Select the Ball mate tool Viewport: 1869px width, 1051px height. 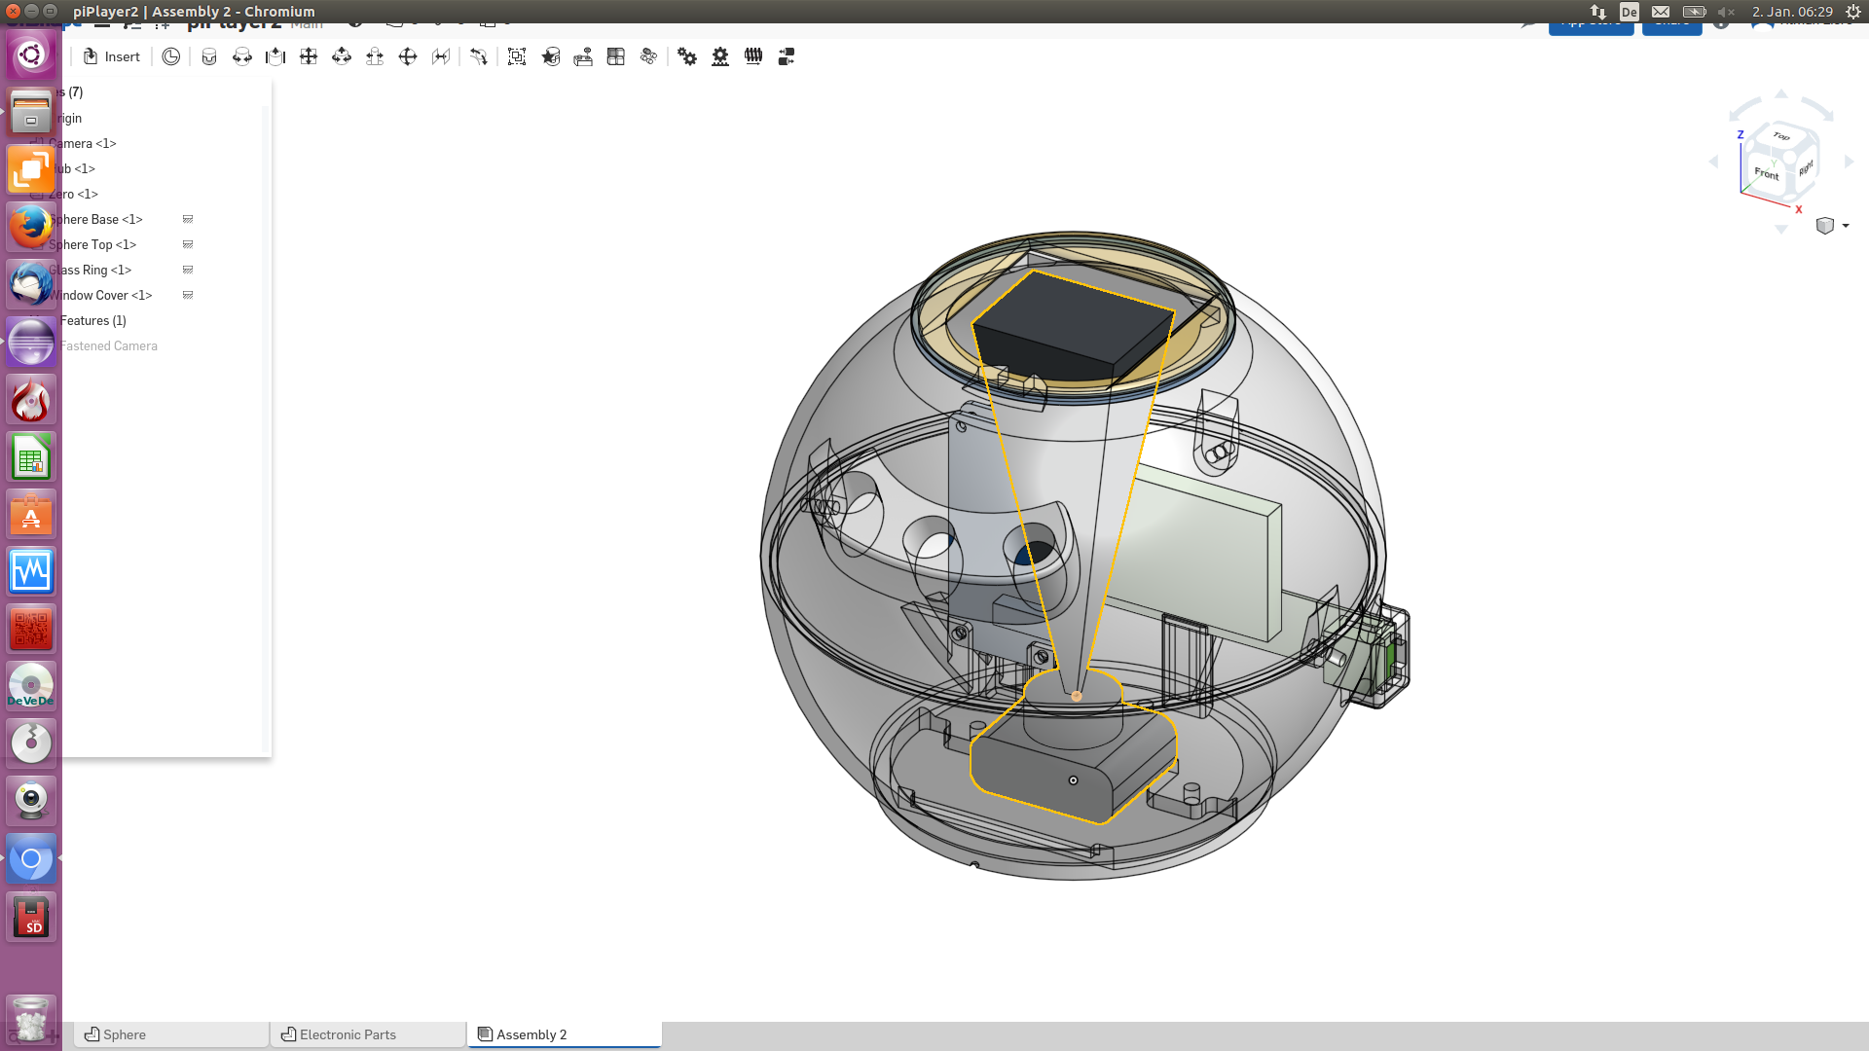(408, 56)
